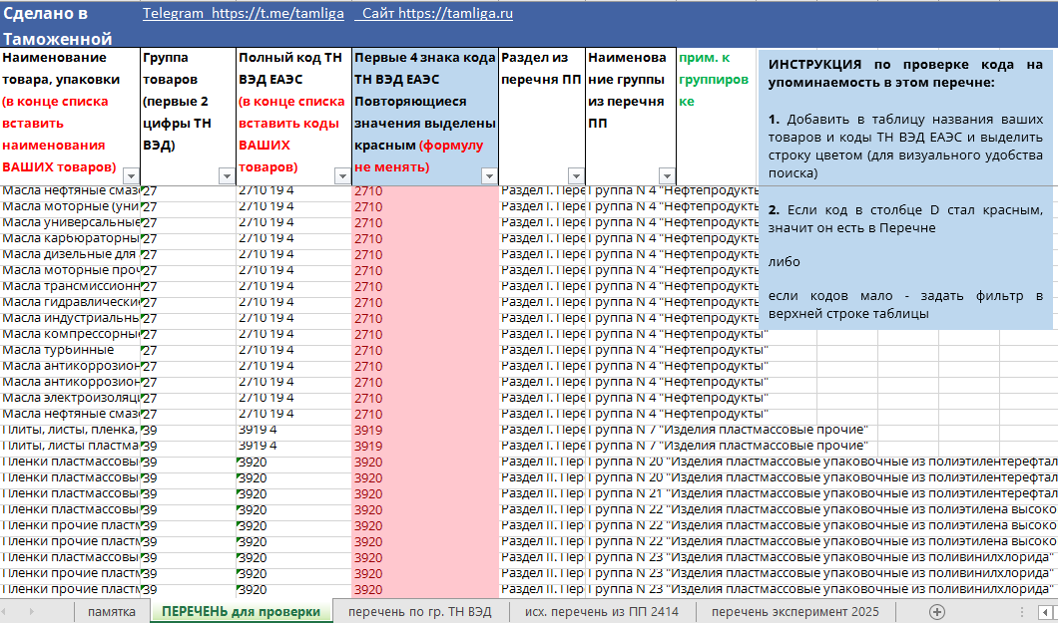Viewport: 1058px width, 623px height.
Task: Click the horizontal scrollbar left arrow
Action: coord(1043,611)
